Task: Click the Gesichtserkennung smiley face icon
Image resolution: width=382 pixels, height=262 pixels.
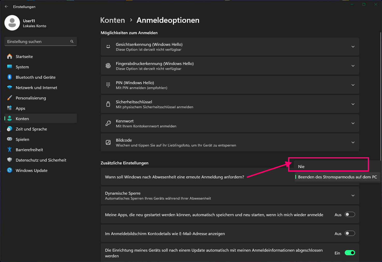Action: pyautogui.click(x=108, y=47)
